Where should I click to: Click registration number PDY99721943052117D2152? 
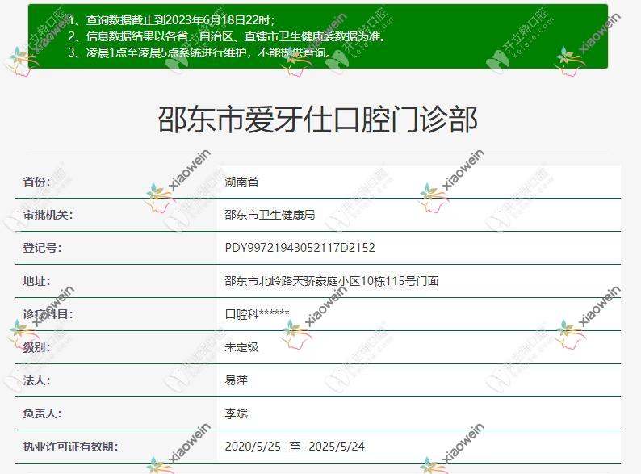click(300, 248)
